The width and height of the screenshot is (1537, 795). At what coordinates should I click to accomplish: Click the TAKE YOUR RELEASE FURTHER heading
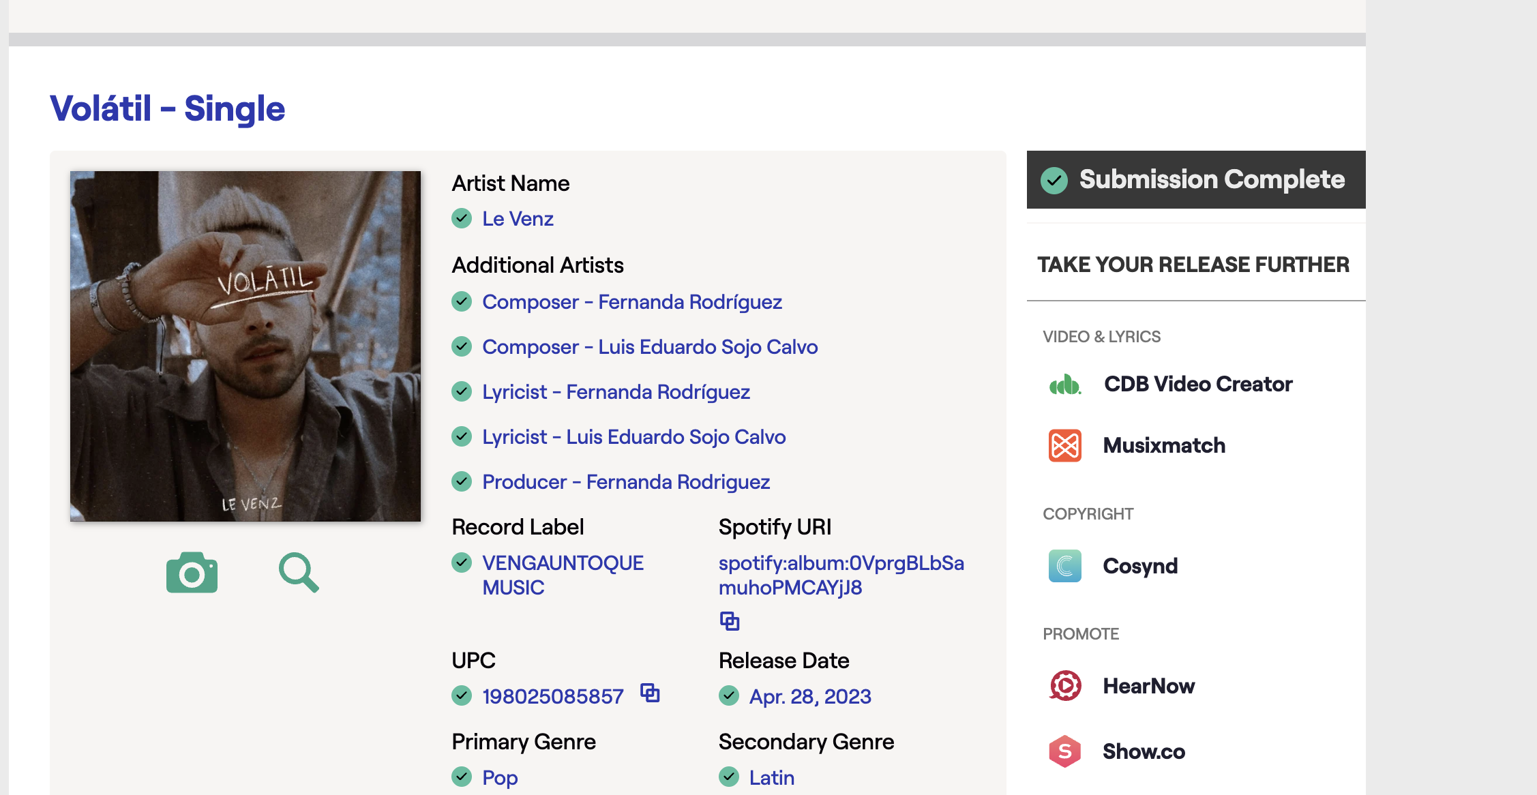coord(1193,265)
